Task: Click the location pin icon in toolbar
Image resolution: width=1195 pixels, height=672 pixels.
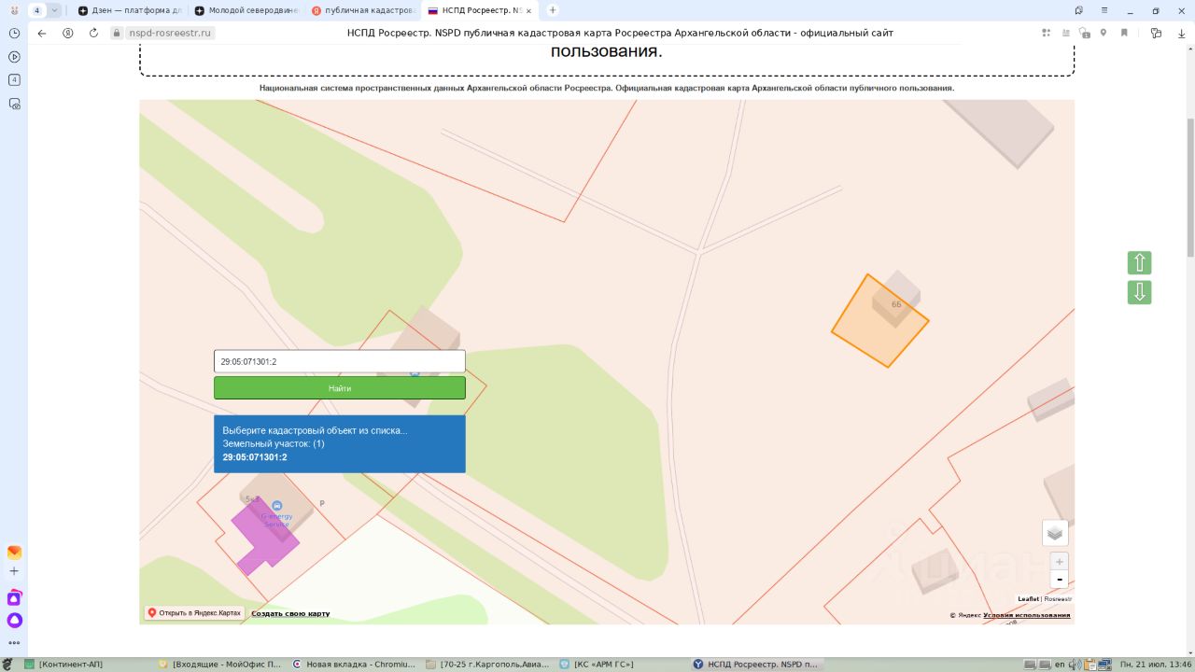Action: pyautogui.click(x=1104, y=33)
